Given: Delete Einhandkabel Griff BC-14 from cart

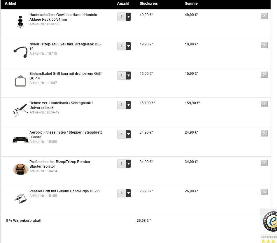Looking at the screenshot, I should coord(264,75).
